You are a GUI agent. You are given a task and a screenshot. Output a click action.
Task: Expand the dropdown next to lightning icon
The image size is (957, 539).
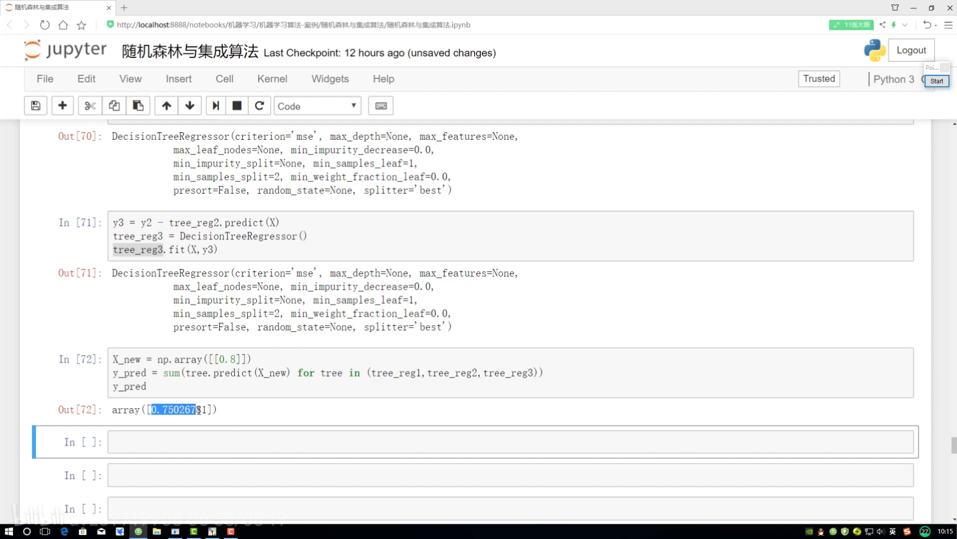point(905,25)
